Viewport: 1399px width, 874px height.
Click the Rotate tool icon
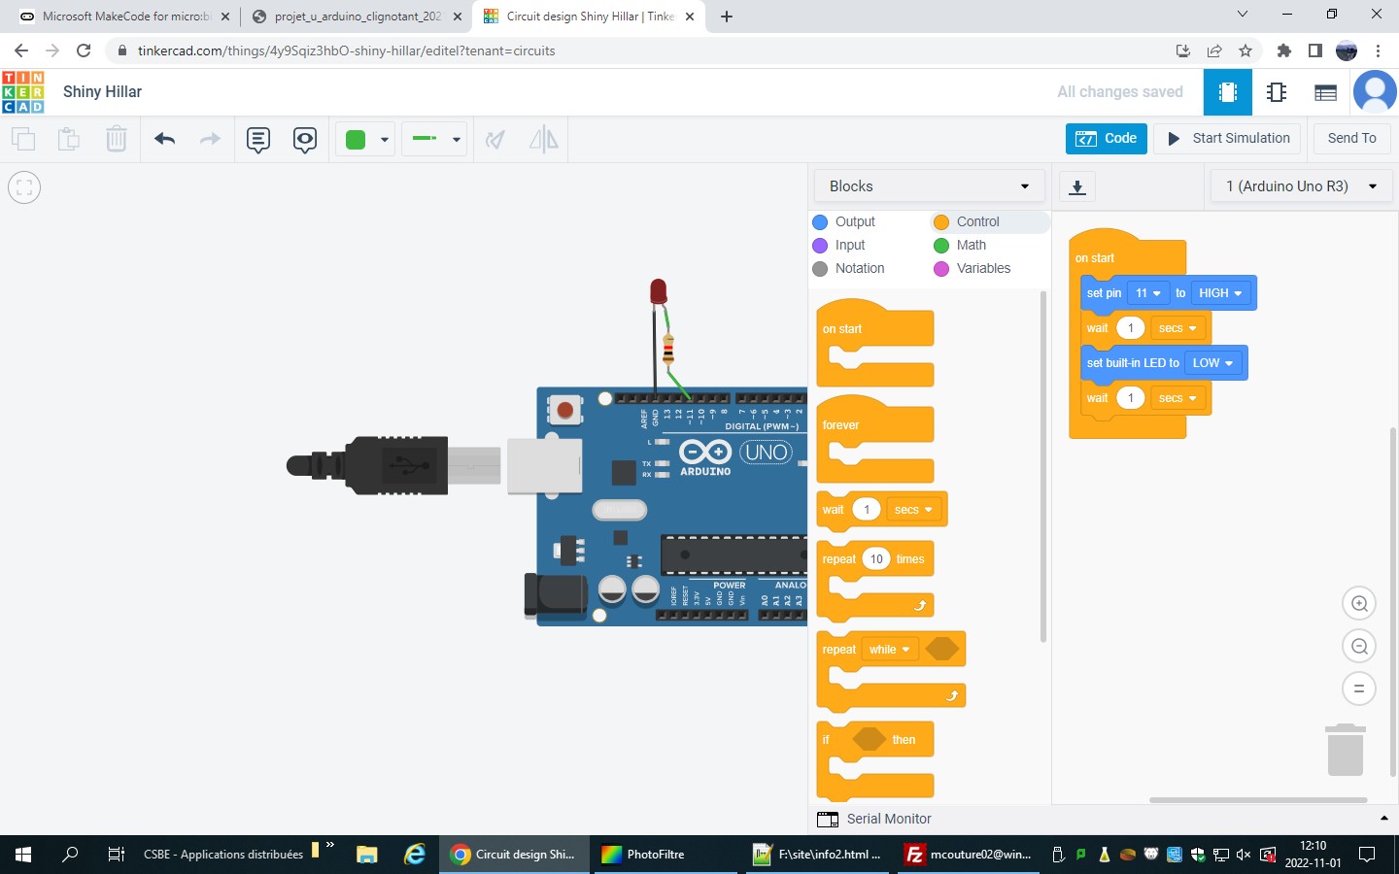495,139
